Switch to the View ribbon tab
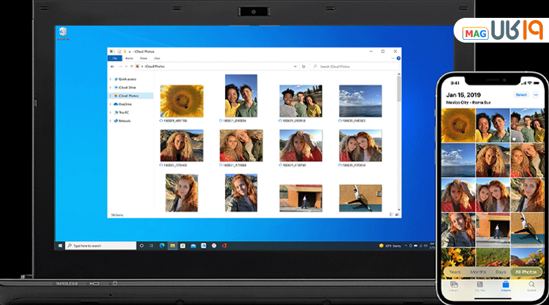The width and height of the screenshot is (549, 305). point(156,58)
